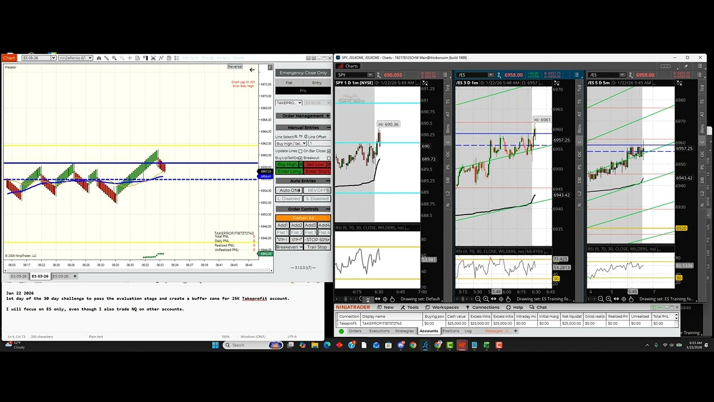
Task: Click the Emergency Close Only button
Action: click(x=303, y=73)
